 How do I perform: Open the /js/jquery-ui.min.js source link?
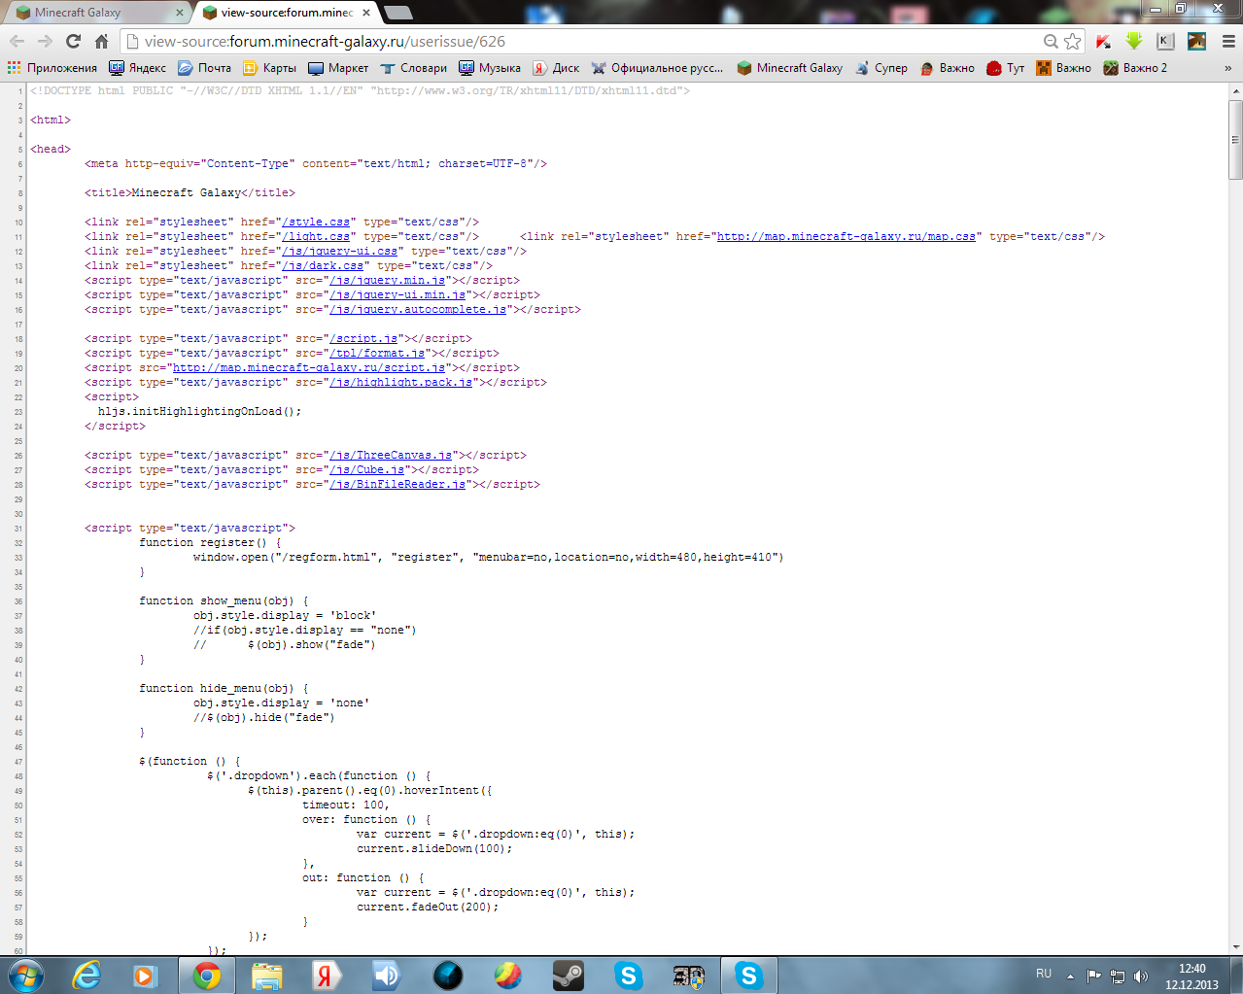click(x=397, y=295)
